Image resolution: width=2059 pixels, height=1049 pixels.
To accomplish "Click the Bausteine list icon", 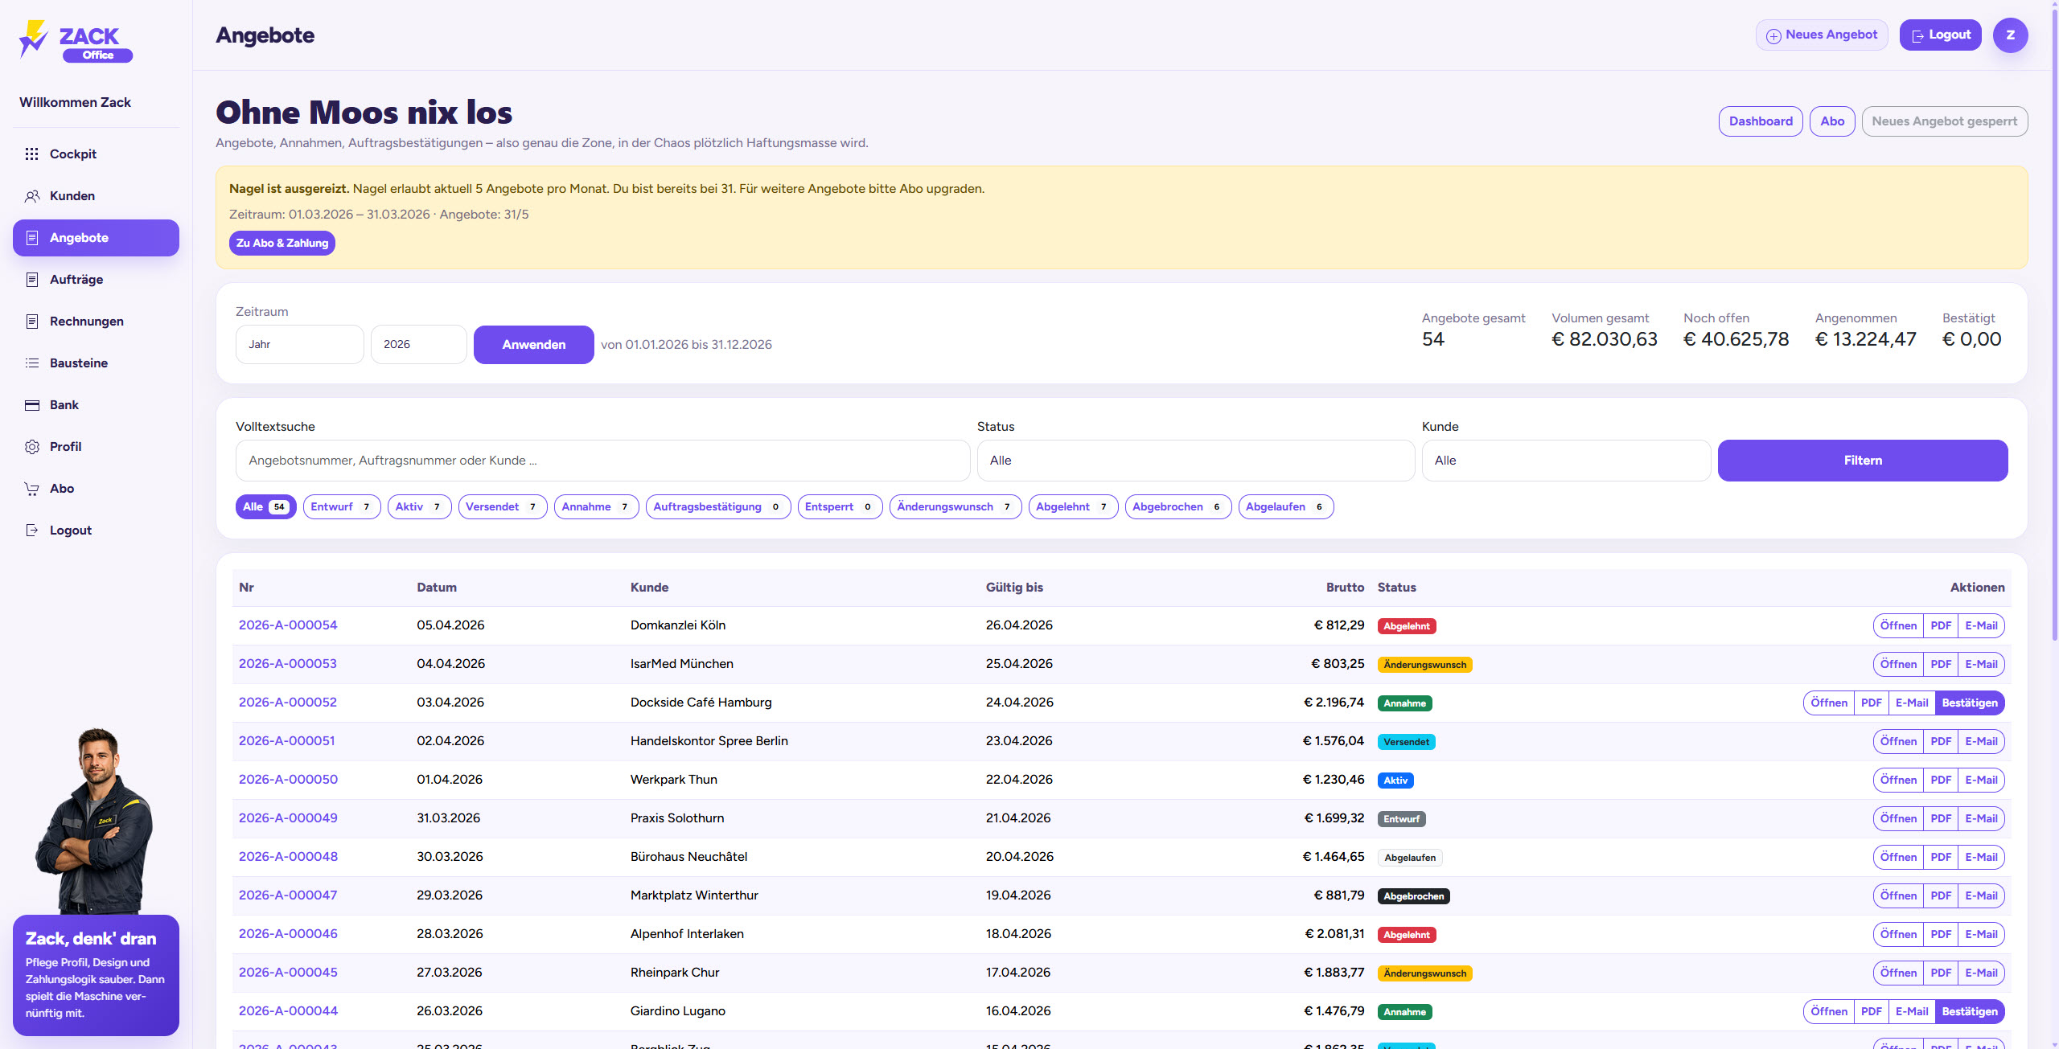I will click(32, 363).
